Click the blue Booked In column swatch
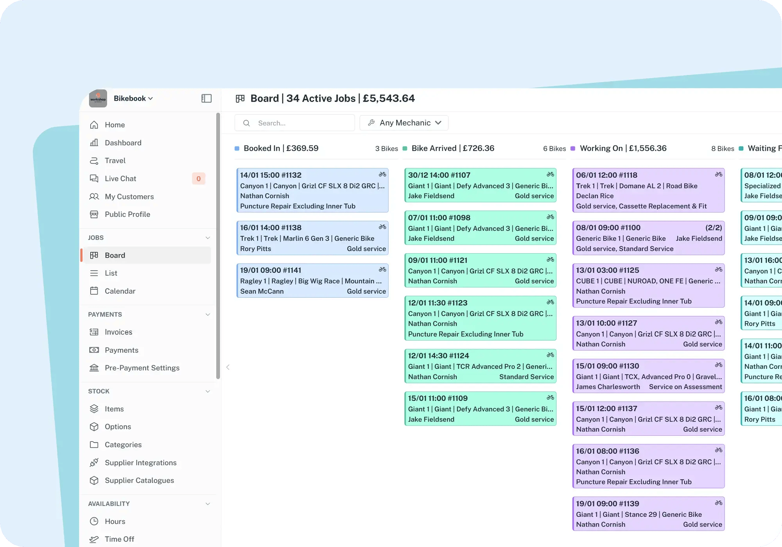782x547 pixels. click(237, 148)
